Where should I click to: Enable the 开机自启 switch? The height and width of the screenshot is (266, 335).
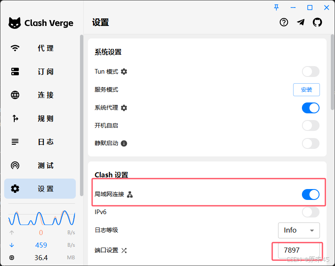pyautogui.click(x=311, y=125)
